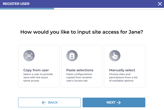This screenshot has height=110, width=164.
Task: Proceed with the Next button
Action: (114, 102)
